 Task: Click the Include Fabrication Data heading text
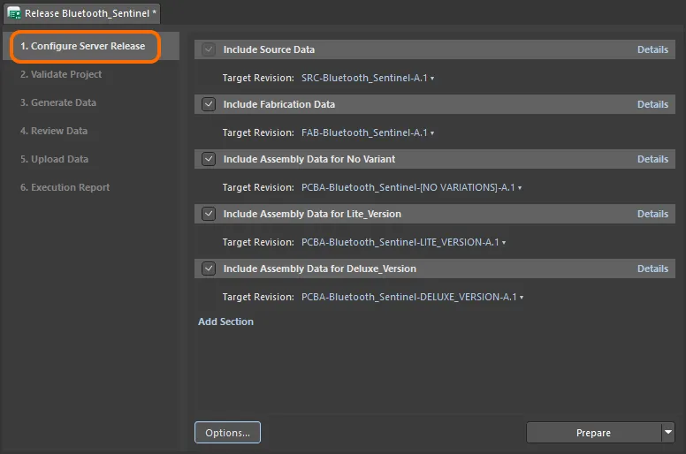click(x=279, y=104)
